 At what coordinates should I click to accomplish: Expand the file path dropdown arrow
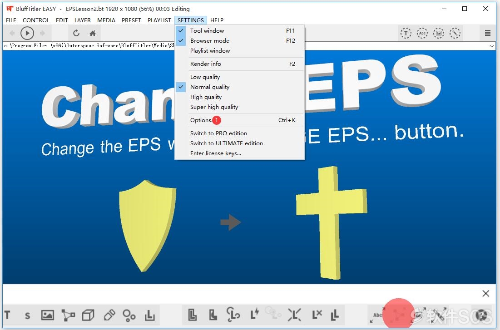(x=492, y=46)
